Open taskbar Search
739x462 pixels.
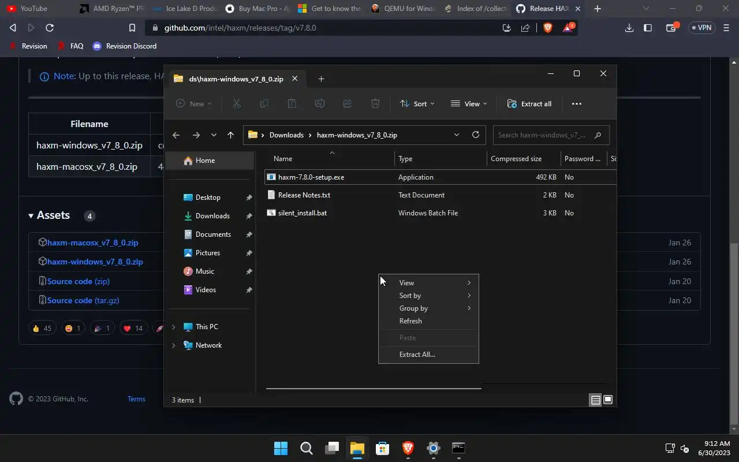coord(306,448)
